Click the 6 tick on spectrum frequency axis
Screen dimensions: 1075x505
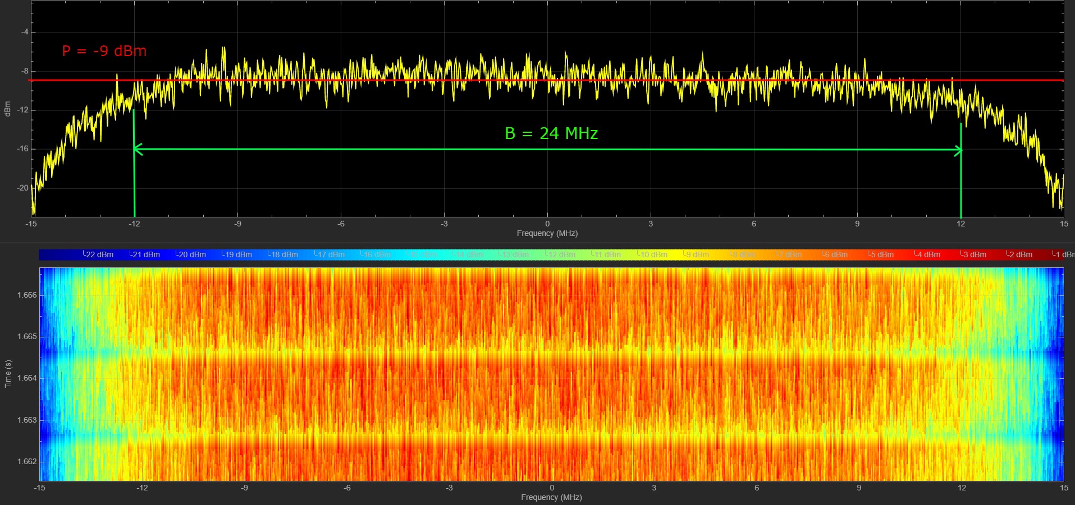click(x=754, y=224)
